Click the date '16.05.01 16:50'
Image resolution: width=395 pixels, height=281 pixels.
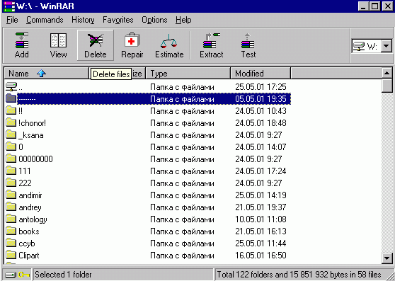tap(261, 256)
